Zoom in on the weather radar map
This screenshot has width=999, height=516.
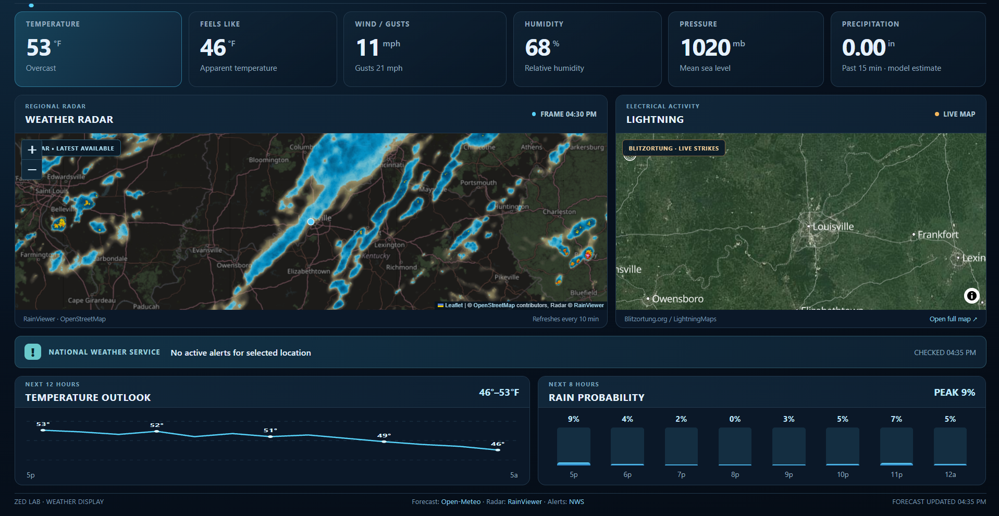pos(32,149)
